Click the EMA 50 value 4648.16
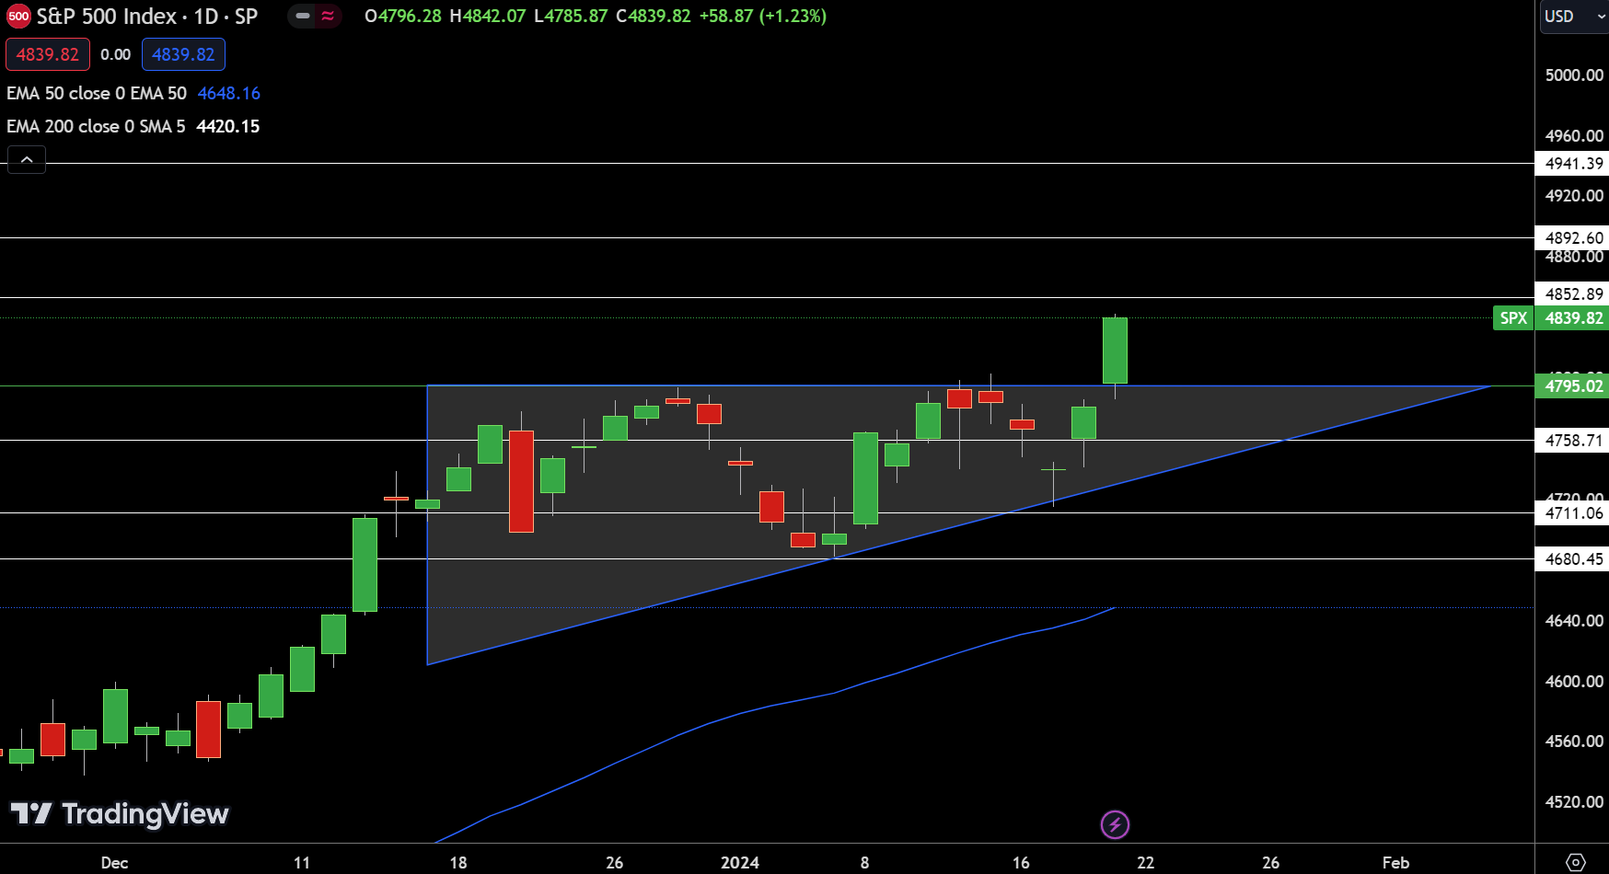1609x874 pixels. (229, 93)
